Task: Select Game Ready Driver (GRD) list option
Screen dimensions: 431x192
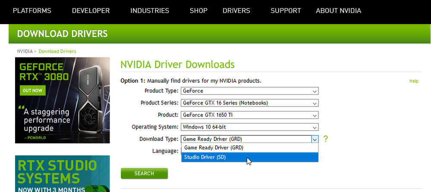Action: pos(250,148)
